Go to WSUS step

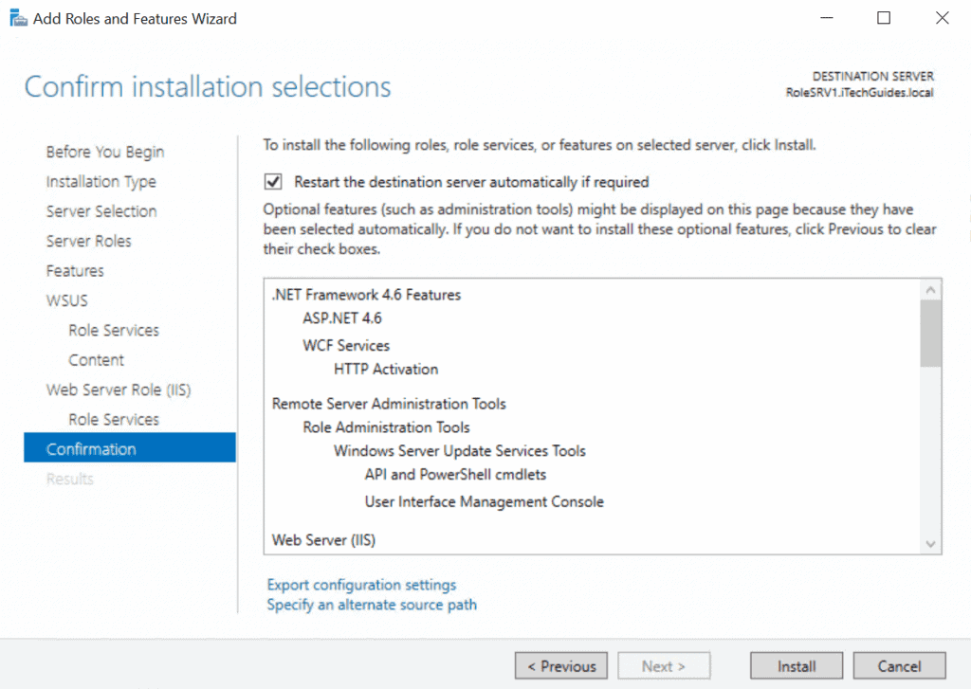pyautogui.click(x=67, y=300)
